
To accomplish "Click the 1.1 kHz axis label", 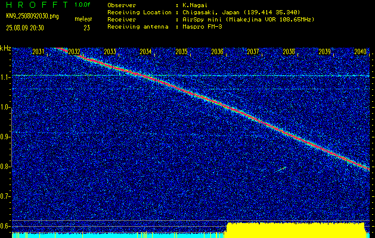I will (x=5, y=77).
